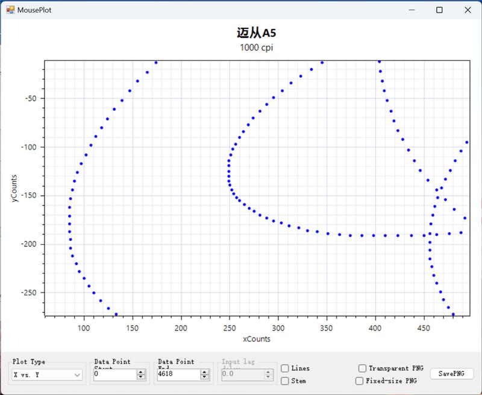Enable the Stem checkbox

(x=285, y=381)
